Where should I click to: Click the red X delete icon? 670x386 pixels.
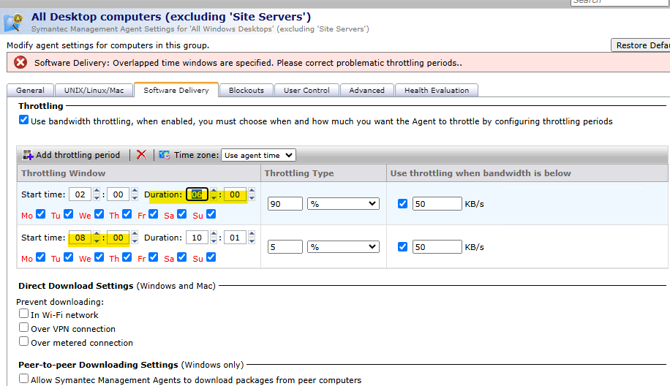coord(141,155)
